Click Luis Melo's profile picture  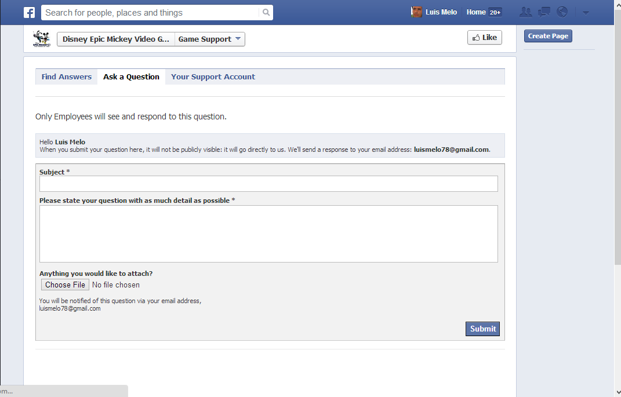pos(416,12)
